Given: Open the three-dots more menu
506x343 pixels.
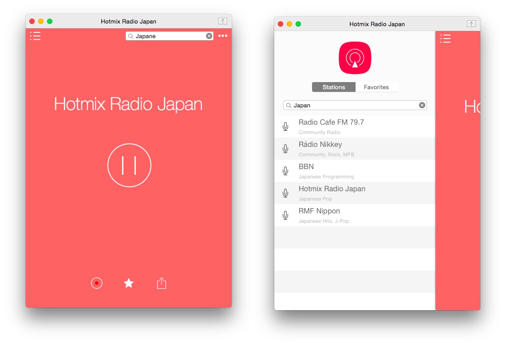Looking at the screenshot, I should click(x=223, y=36).
